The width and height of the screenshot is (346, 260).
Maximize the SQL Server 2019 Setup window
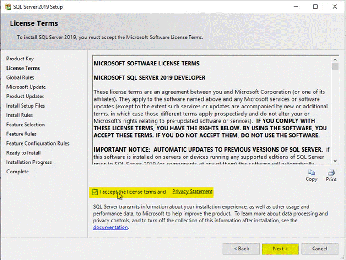pos(315,7)
